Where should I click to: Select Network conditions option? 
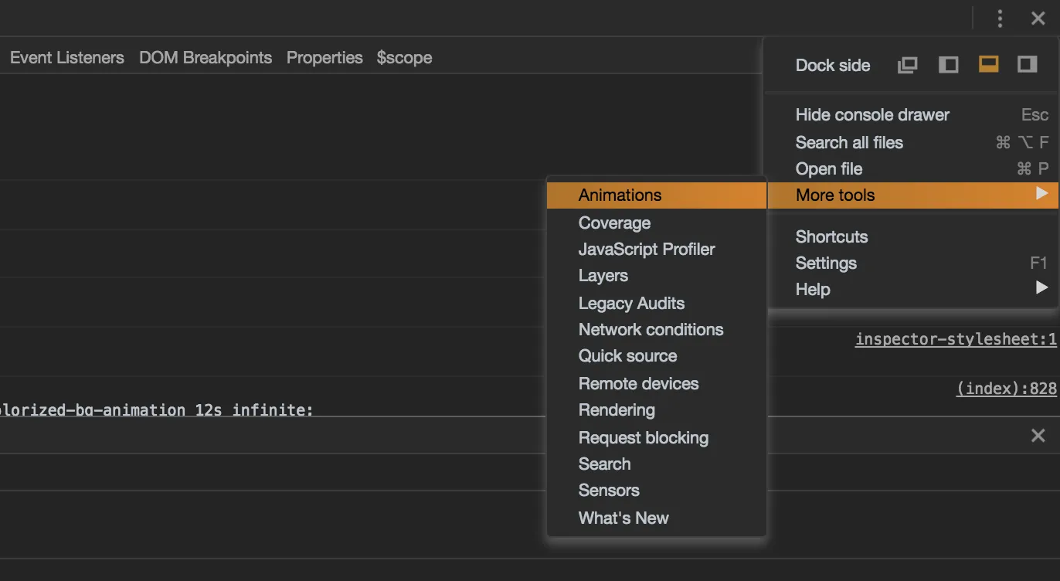(x=651, y=329)
